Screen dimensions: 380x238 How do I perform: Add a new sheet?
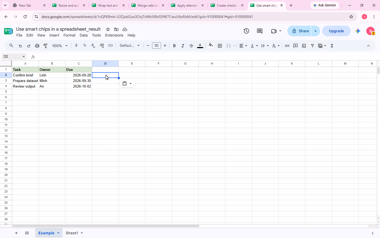pyautogui.click(x=16, y=233)
